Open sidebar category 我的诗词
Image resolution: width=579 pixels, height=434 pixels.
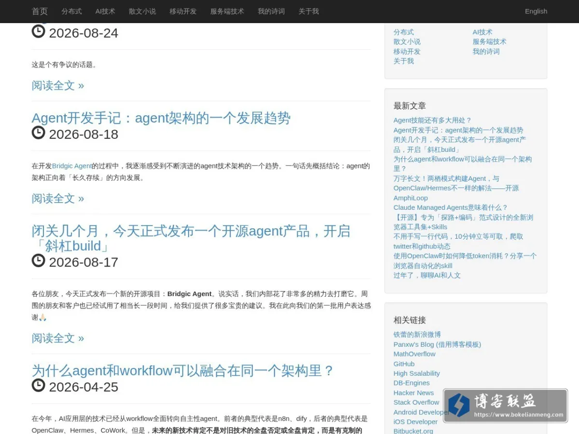tap(486, 51)
